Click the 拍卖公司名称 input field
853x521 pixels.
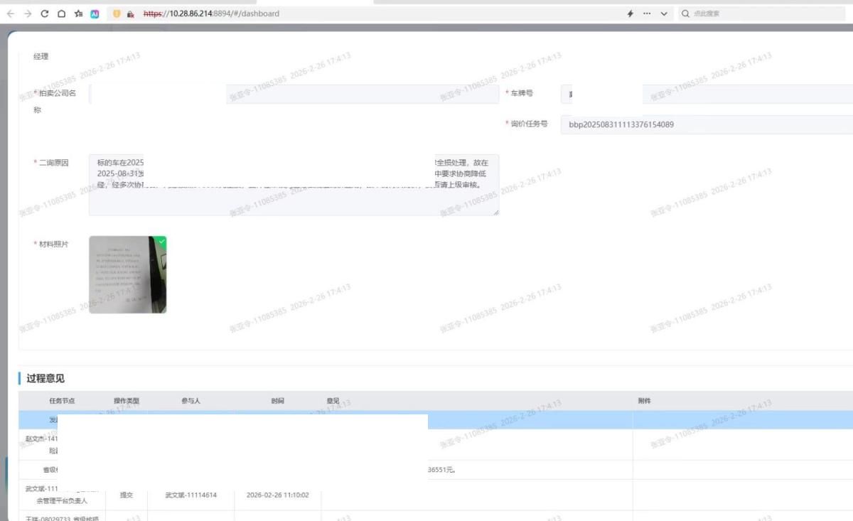click(294, 94)
